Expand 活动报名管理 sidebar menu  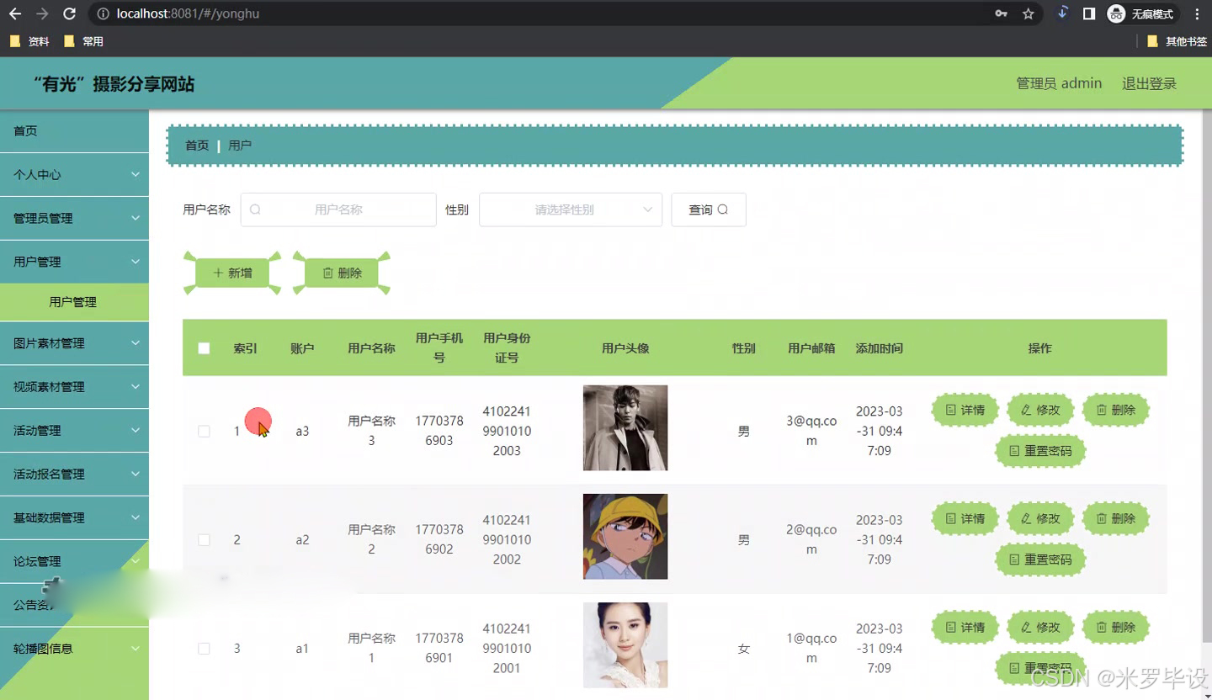coord(74,474)
